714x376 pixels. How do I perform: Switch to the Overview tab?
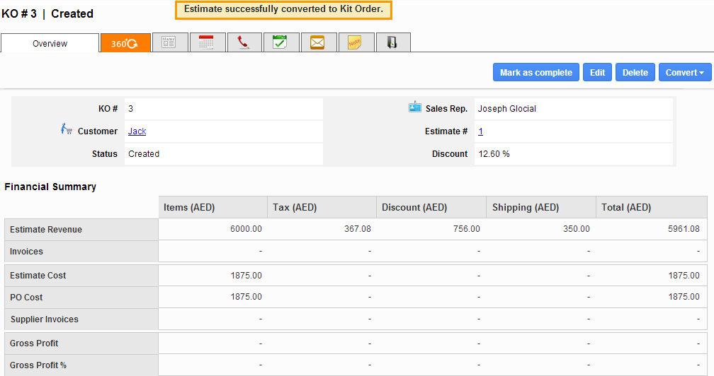[x=50, y=44]
